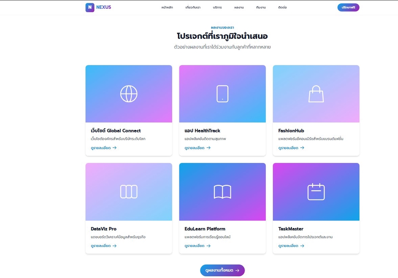
Task: View details link for EduLearn Platform
Action: point(197,246)
